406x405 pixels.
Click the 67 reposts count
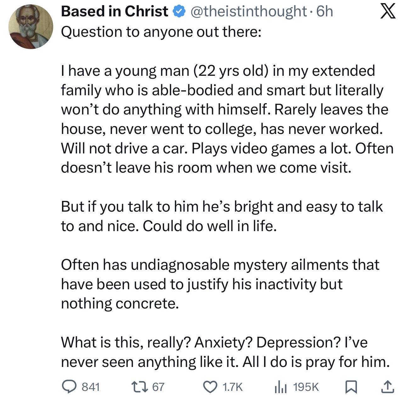(158, 387)
